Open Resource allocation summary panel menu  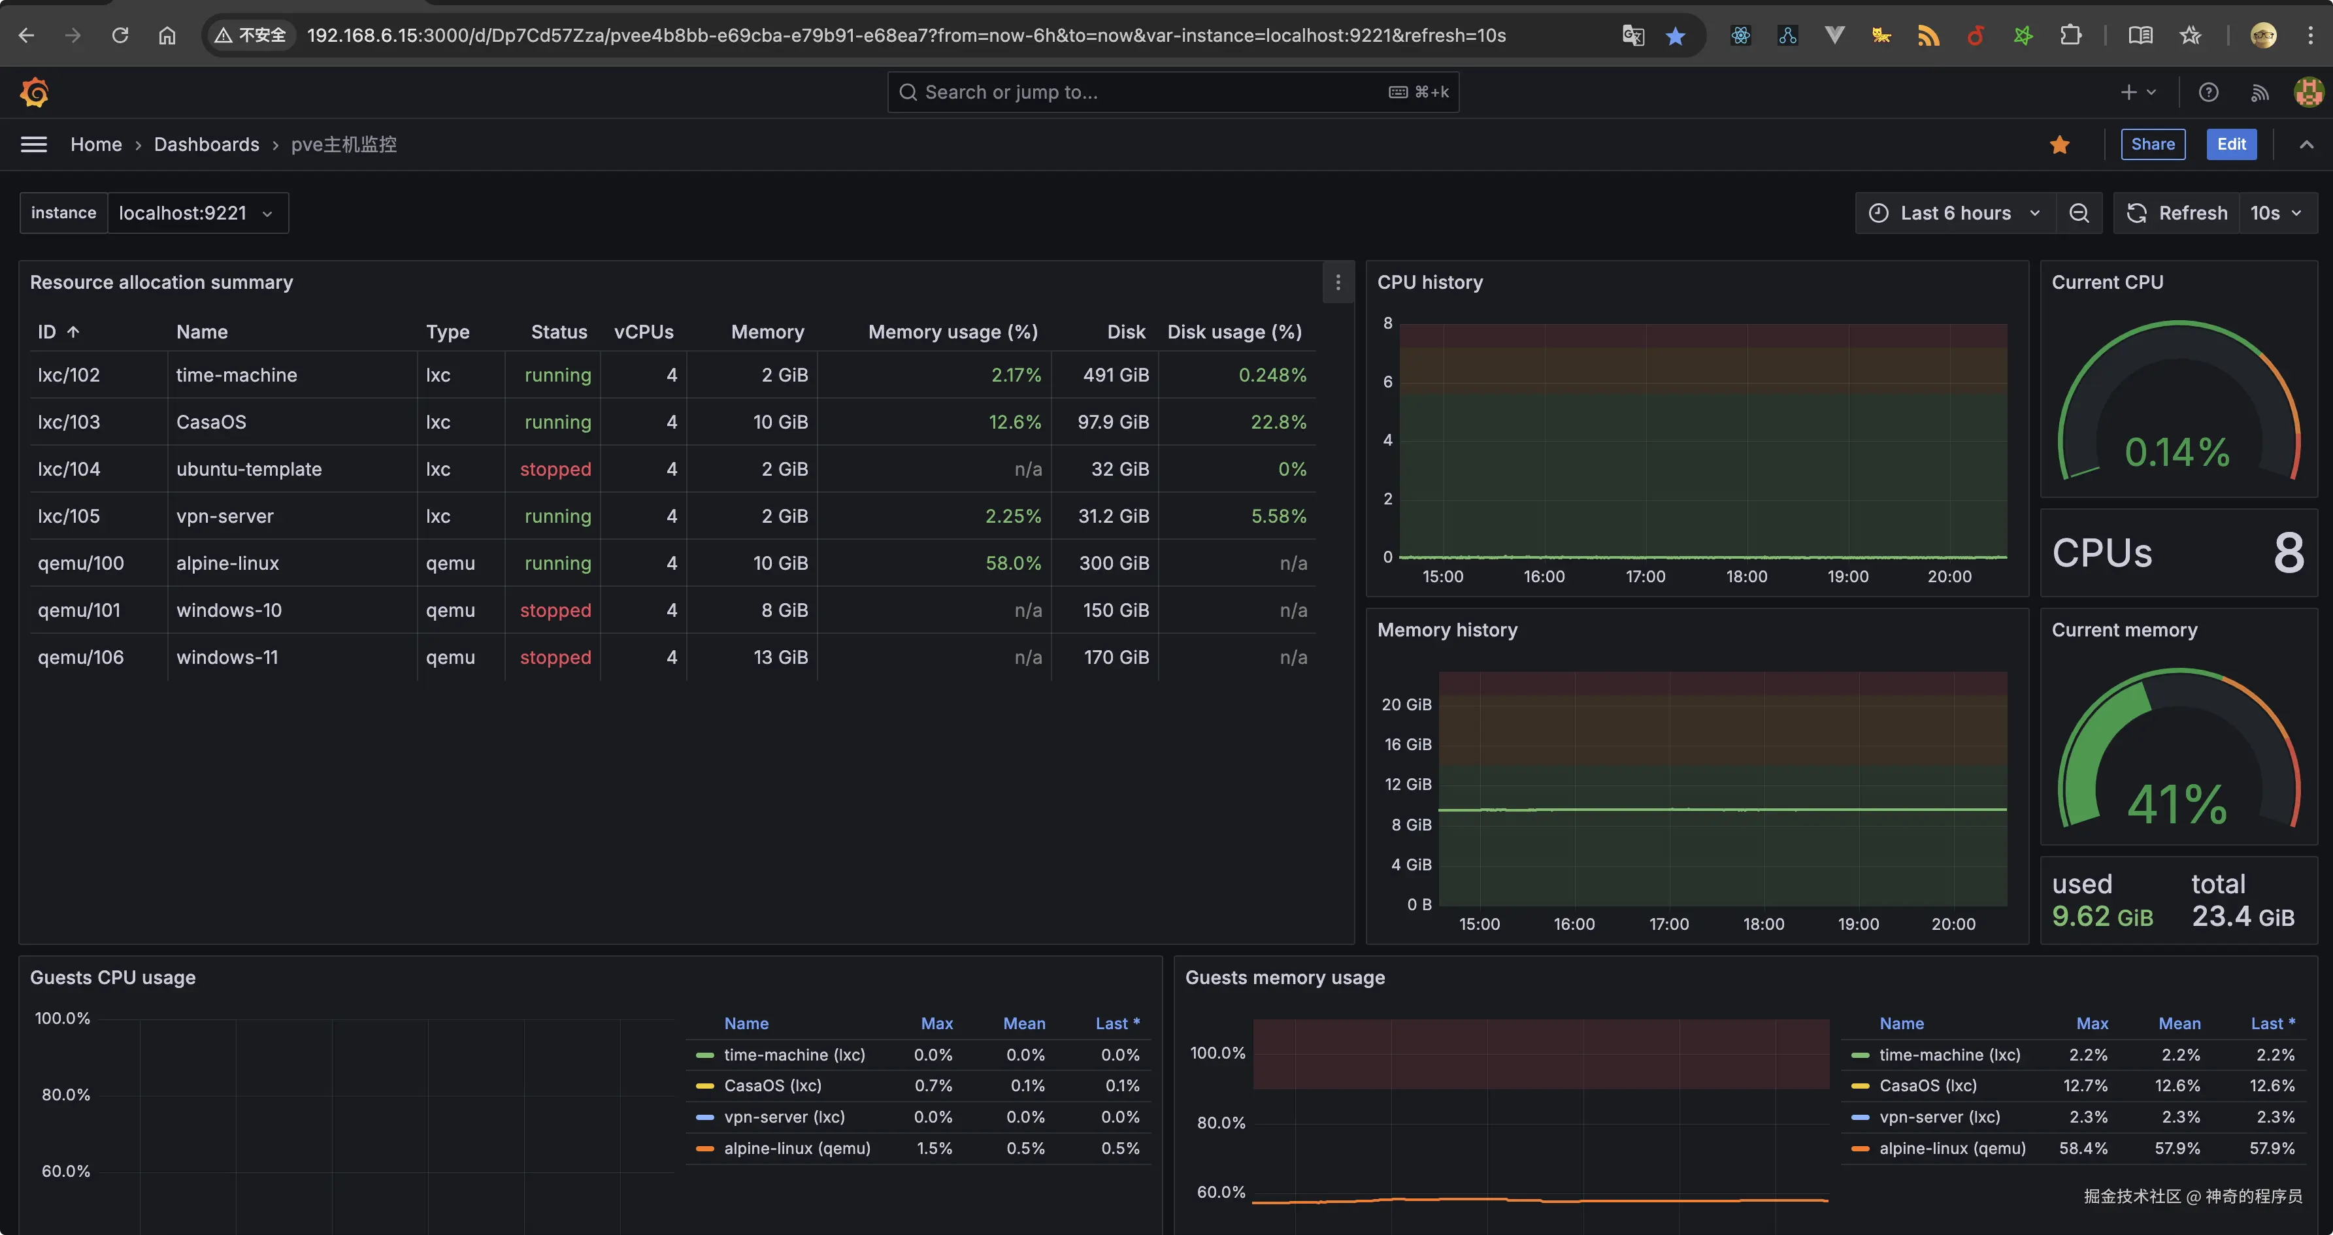pyautogui.click(x=1338, y=282)
